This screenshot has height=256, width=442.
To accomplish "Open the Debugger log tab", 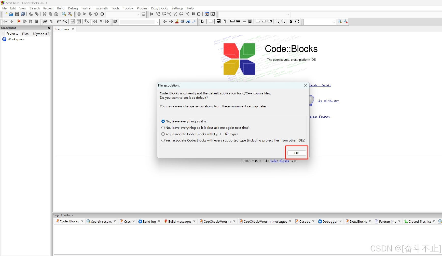I will (x=330, y=221).
